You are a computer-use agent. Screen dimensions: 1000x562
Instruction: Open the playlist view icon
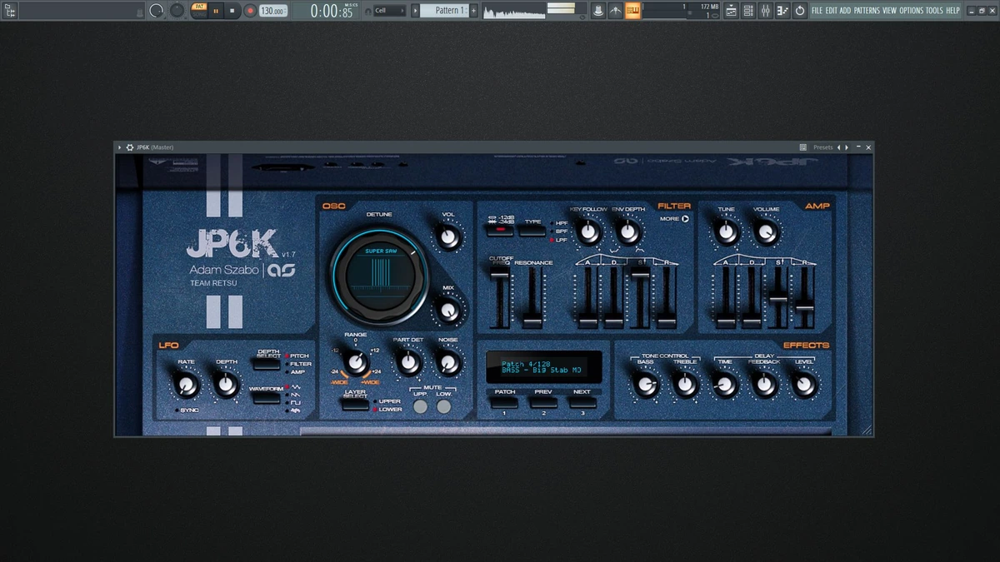pyautogui.click(x=731, y=11)
